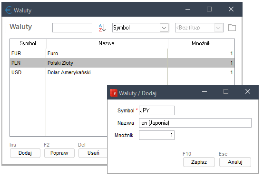Click multiplier value in EUR row
Image resolution: width=263 pixels, height=179 pixels.
(x=232, y=53)
